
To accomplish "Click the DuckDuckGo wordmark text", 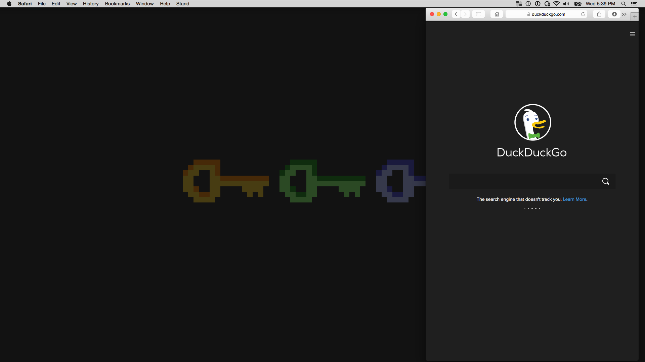I will (532, 153).
